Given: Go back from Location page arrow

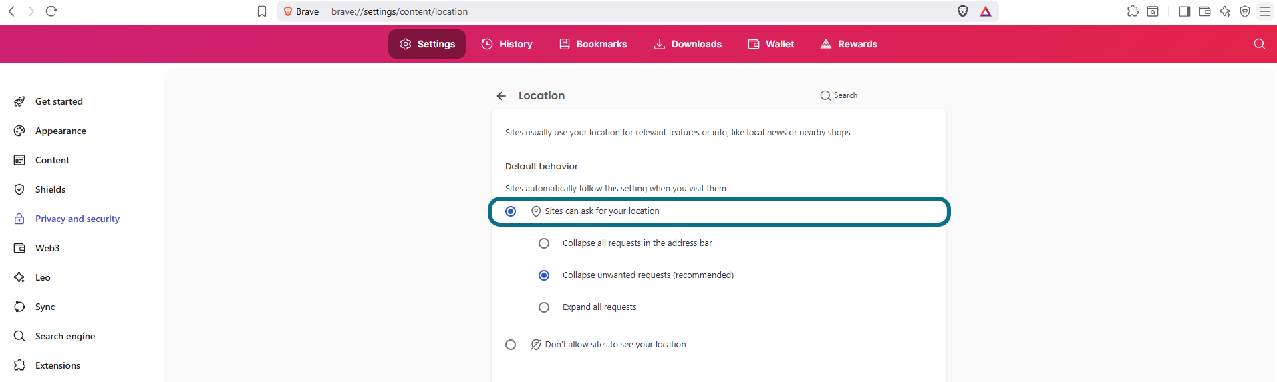Looking at the screenshot, I should pos(501,96).
